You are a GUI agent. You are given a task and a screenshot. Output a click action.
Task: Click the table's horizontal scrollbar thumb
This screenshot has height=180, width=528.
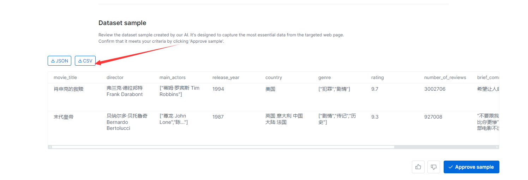(223, 147)
